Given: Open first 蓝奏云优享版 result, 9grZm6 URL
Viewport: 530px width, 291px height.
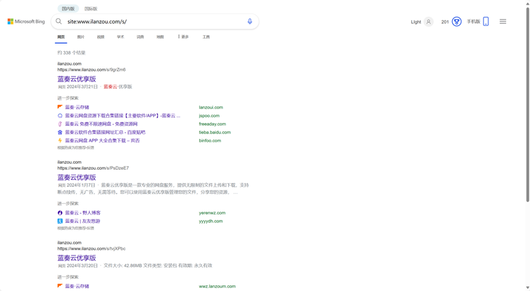Looking at the screenshot, I should [77, 79].
